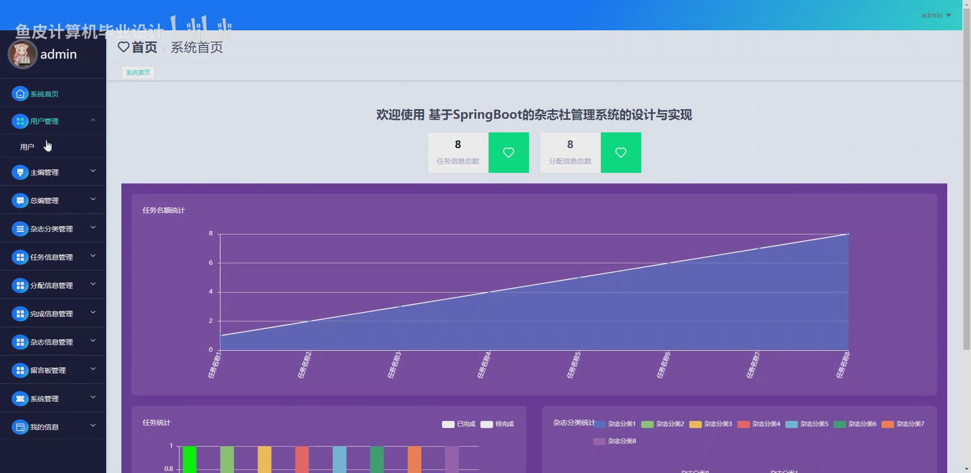Click the 任务名额统计 chart title

point(164,210)
